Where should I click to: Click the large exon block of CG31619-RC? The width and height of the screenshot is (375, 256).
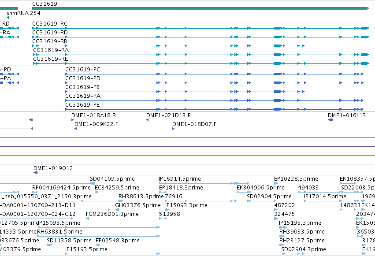click(278, 28)
